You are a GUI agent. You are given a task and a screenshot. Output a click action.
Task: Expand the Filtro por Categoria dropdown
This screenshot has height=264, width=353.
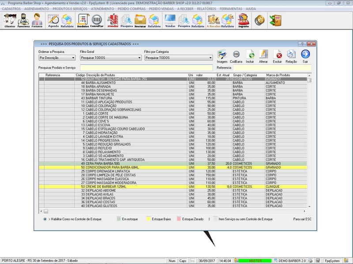coord(211,58)
